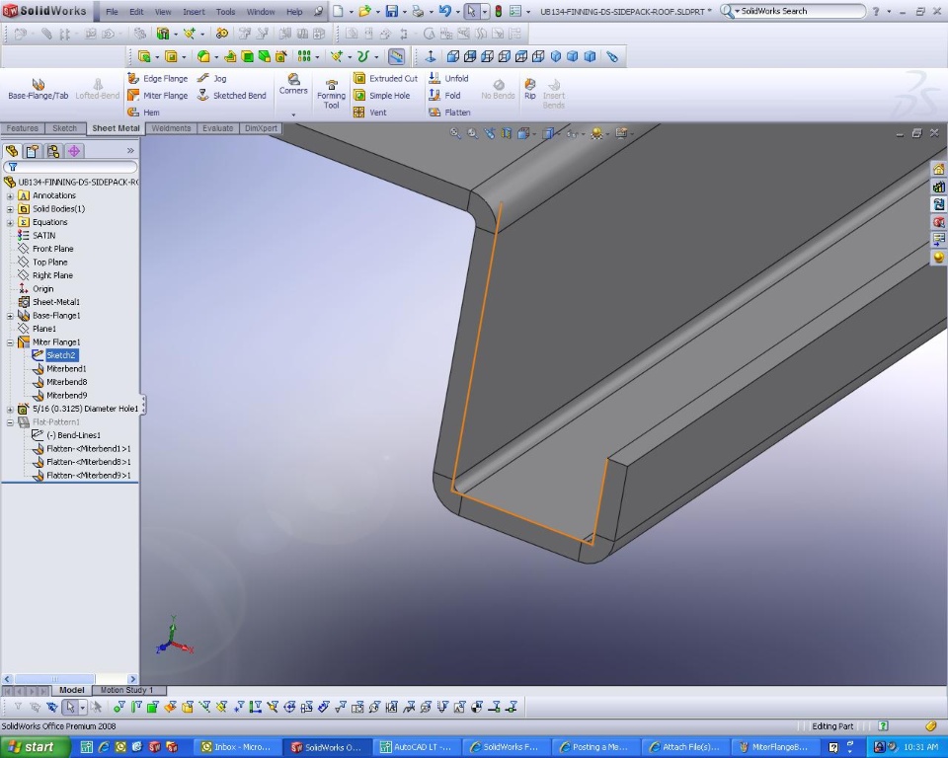This screenshot has width=948, height=758.
Task: Open the ConfigurationManager tab
Action: coord(53,151)
